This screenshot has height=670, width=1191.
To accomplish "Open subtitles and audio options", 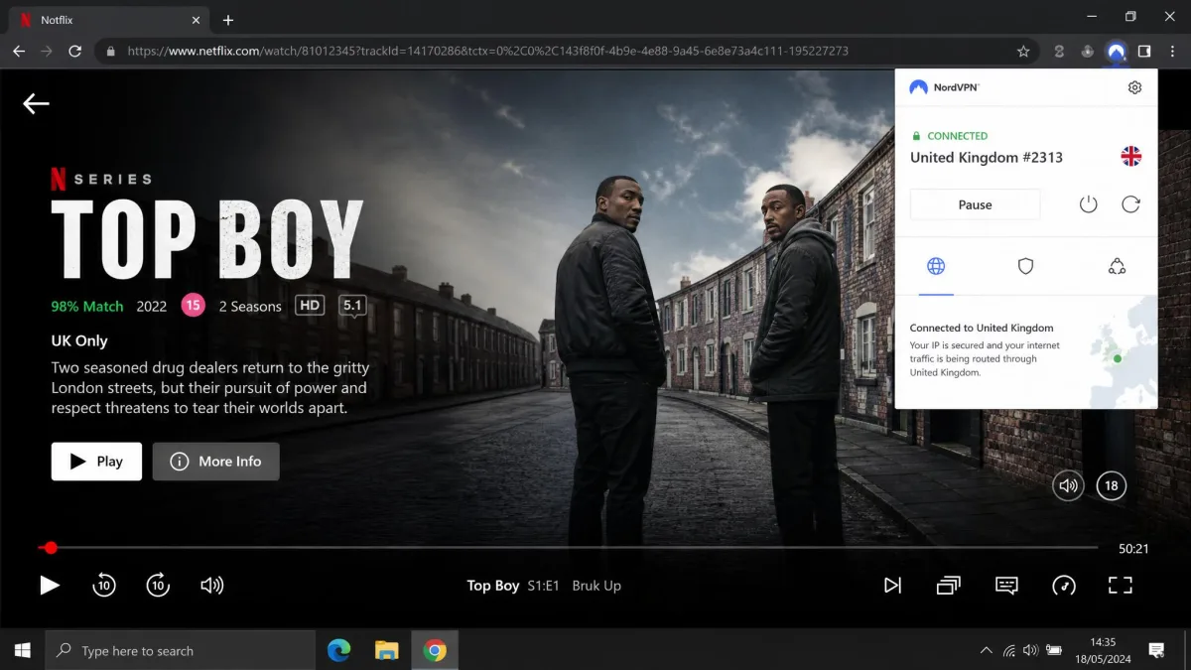I will coord(1006,586).
